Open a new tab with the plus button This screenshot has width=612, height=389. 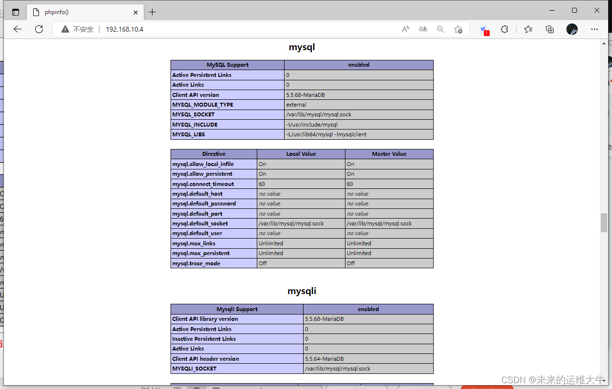(x=153, y=11)
